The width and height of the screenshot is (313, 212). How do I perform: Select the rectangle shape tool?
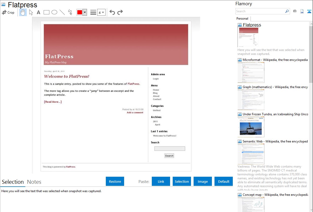coord(46,12)
